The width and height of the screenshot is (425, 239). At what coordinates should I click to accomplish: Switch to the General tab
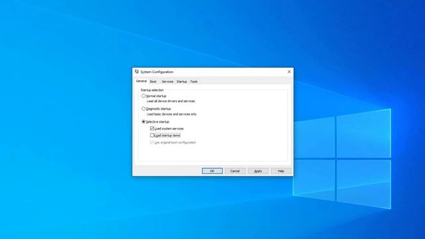pos(141,81)
